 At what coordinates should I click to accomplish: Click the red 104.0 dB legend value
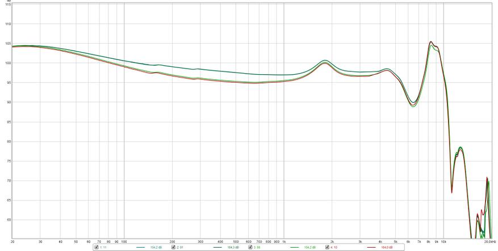tap(387, 248)
